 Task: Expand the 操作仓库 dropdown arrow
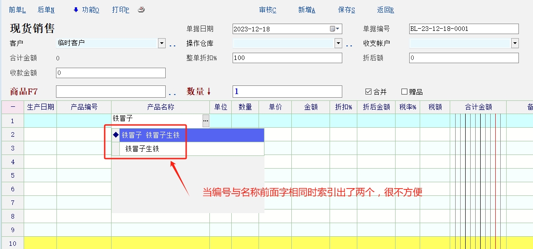click(338, 44)
